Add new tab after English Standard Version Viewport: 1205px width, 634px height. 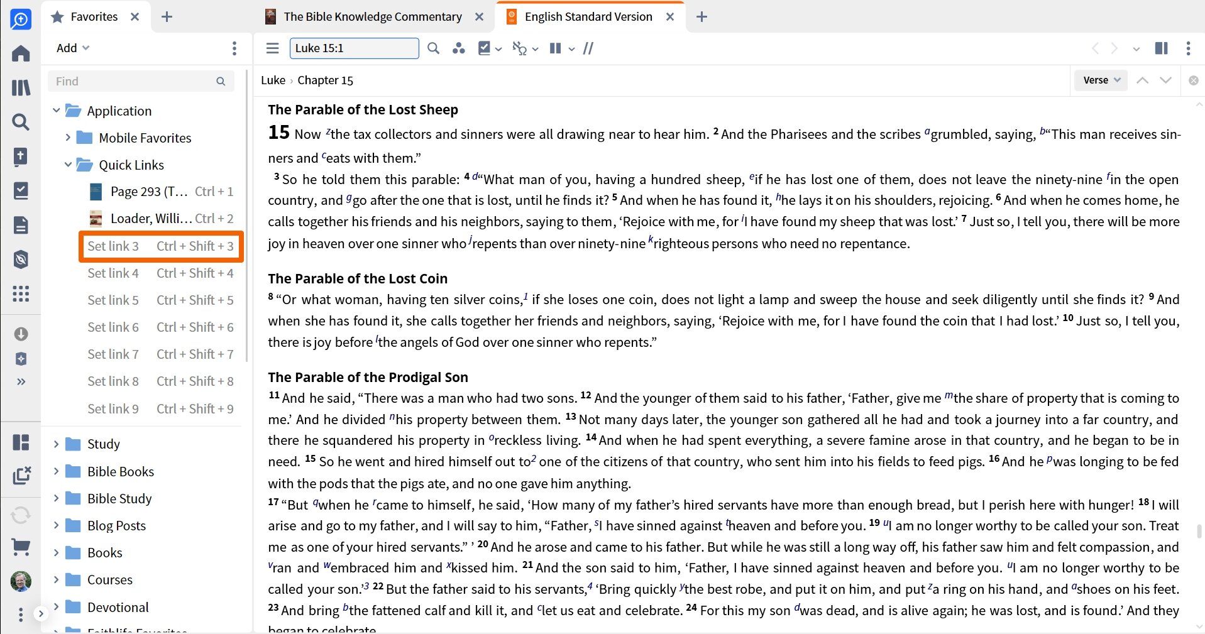tap(702, 17)
